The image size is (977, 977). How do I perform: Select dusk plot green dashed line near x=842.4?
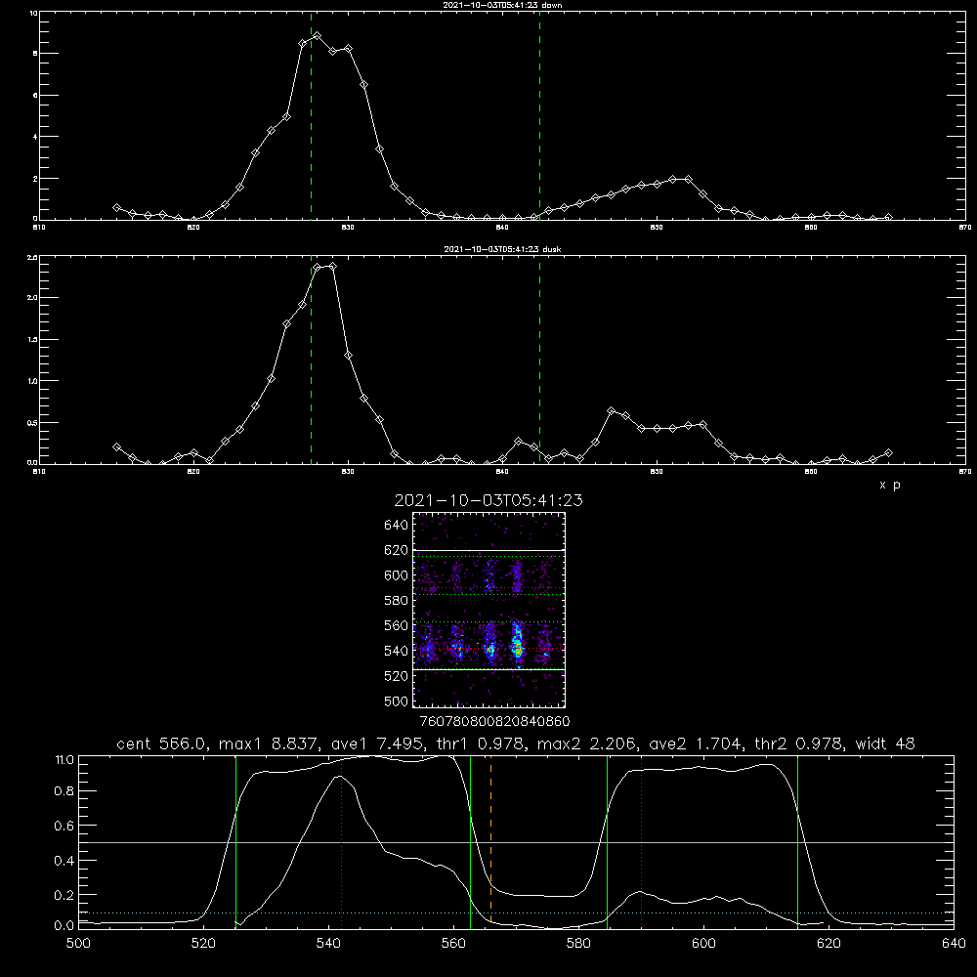(539, 360)
